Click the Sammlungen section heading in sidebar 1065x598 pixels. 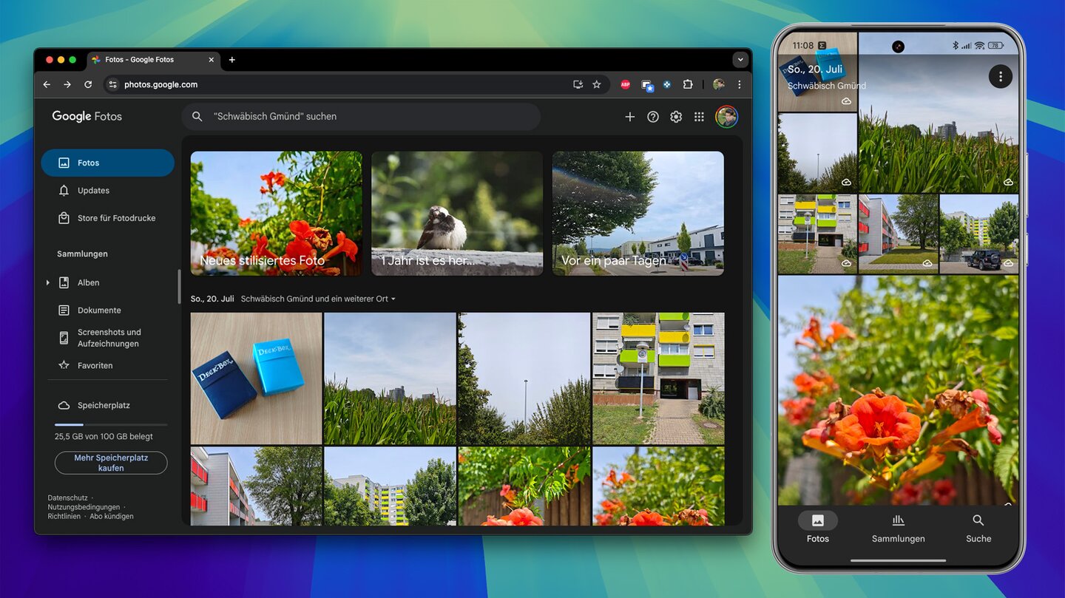coord(82,254)
